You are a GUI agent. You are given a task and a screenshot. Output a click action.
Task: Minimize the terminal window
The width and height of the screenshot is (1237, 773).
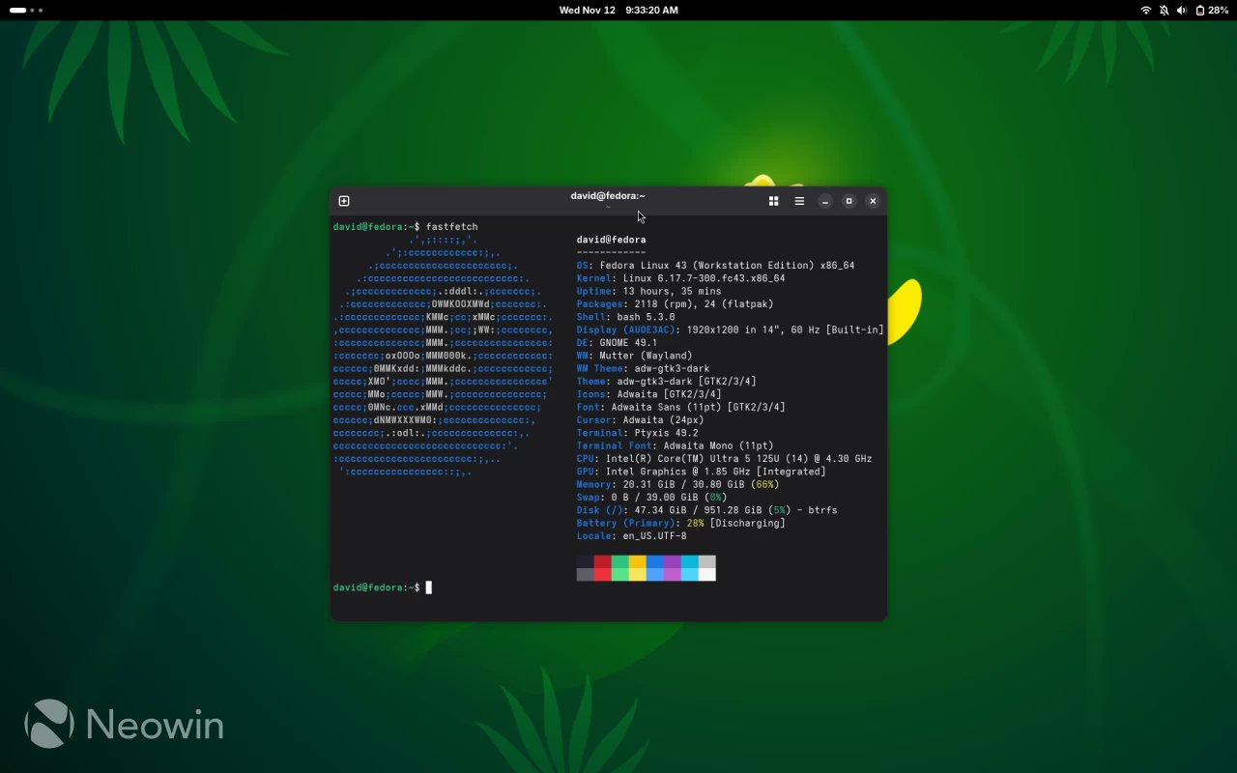tap(824, 201)
